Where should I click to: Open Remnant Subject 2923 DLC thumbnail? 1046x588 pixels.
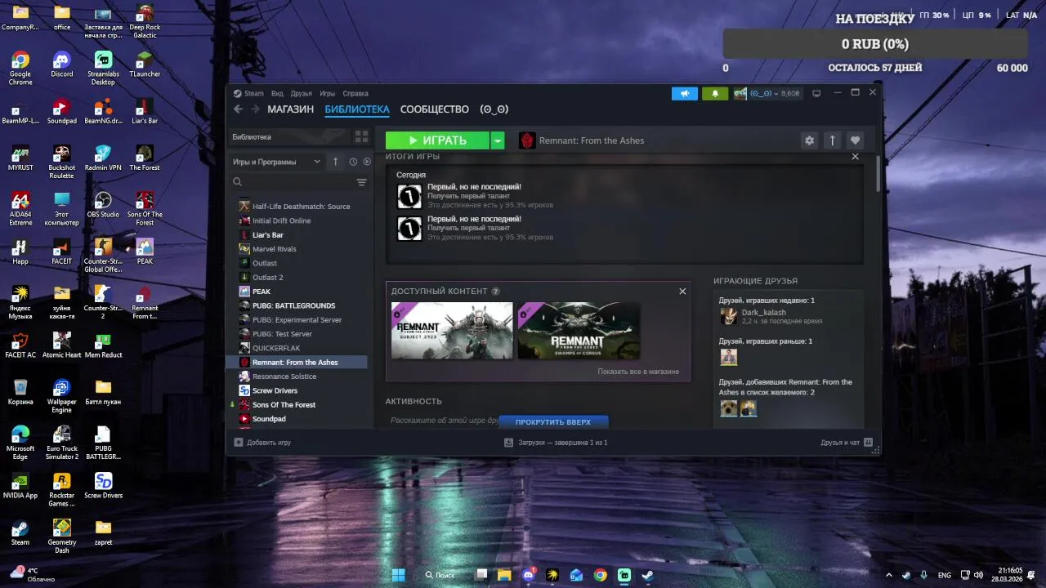pyautogui.click(x=452, y=331)
